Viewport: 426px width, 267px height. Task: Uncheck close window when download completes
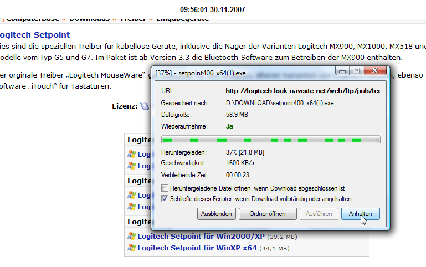pyautogui.click(x=165, y=198)
